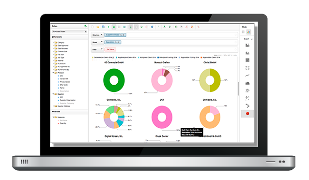Open the Columns axis dropdown arrow
The height and width of the screenshot is (180, 309).
pos(102,35)
